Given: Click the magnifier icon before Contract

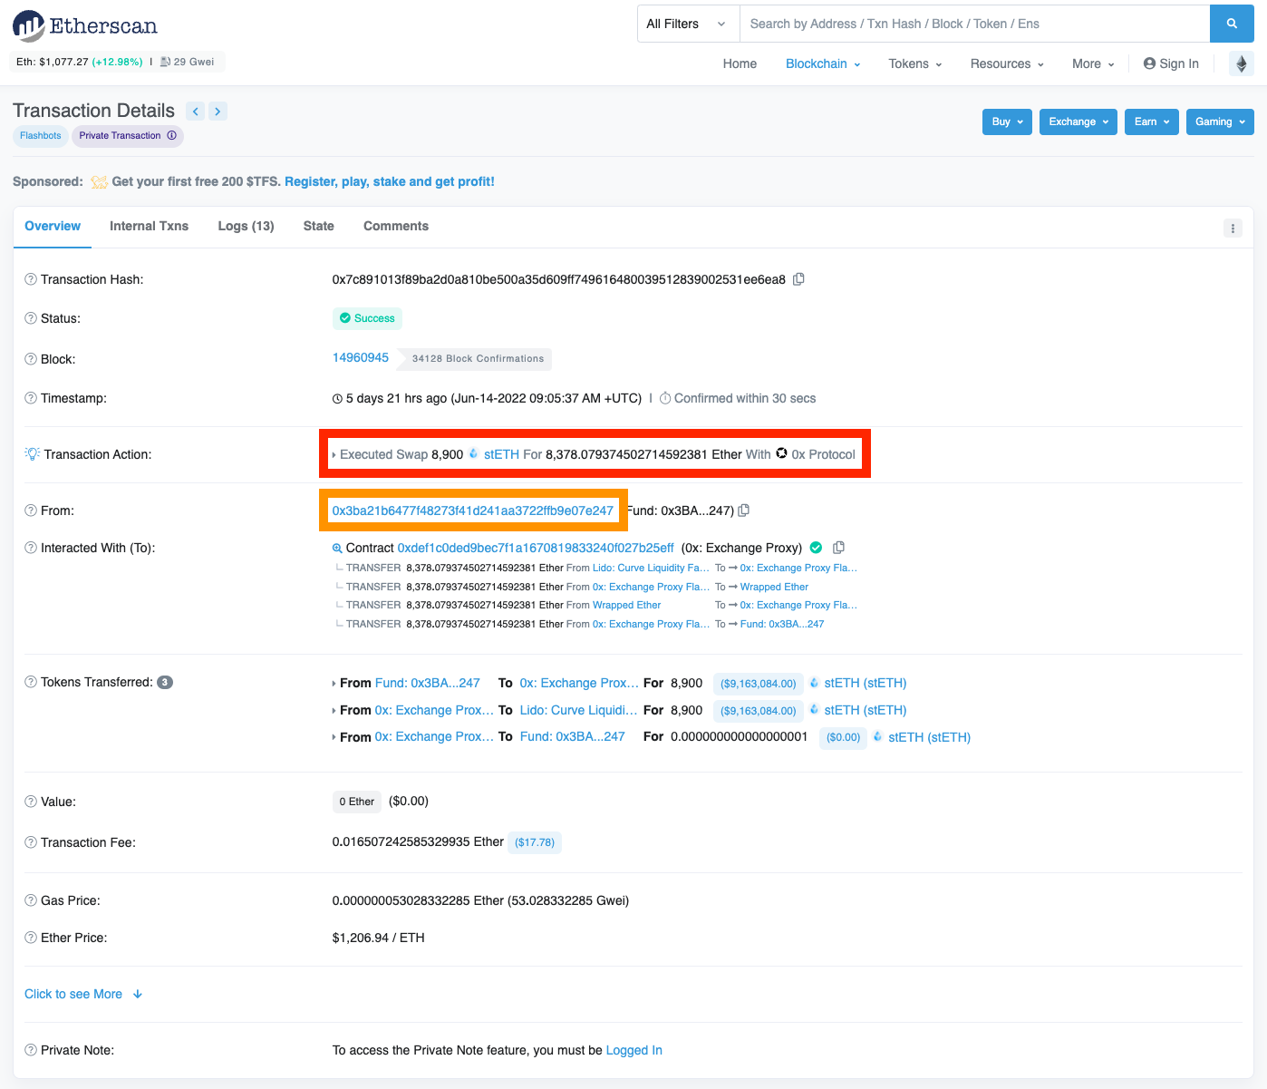Looking at the screenshot, I should (x=337, y=549).
